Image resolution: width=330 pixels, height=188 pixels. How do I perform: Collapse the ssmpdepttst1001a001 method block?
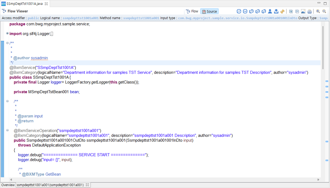[7, 131]
